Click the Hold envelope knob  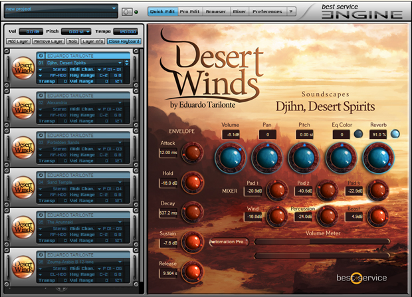click(193, 183)
